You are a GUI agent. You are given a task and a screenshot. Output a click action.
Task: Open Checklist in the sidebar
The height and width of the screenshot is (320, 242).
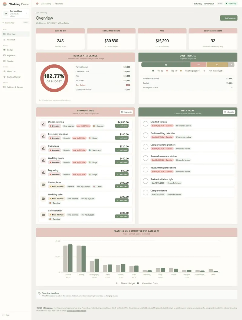pyautogui.click(x=15, y=40)
